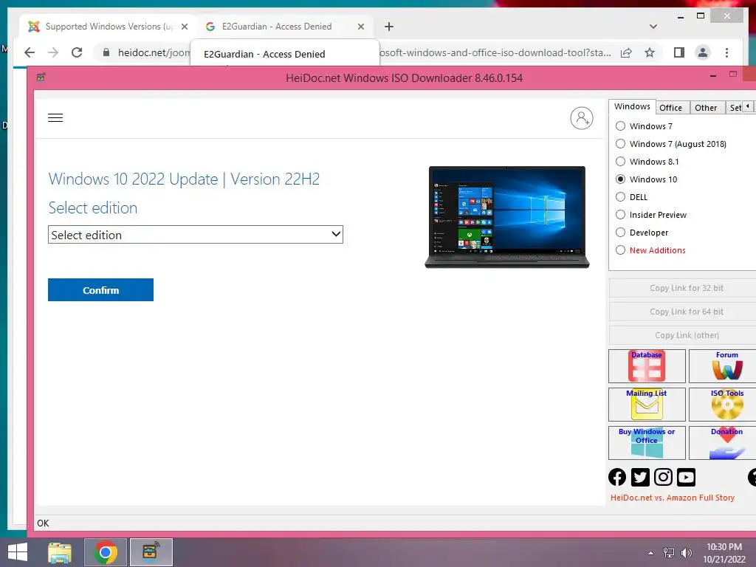Select the DELL radio button

tap(620, 196)
